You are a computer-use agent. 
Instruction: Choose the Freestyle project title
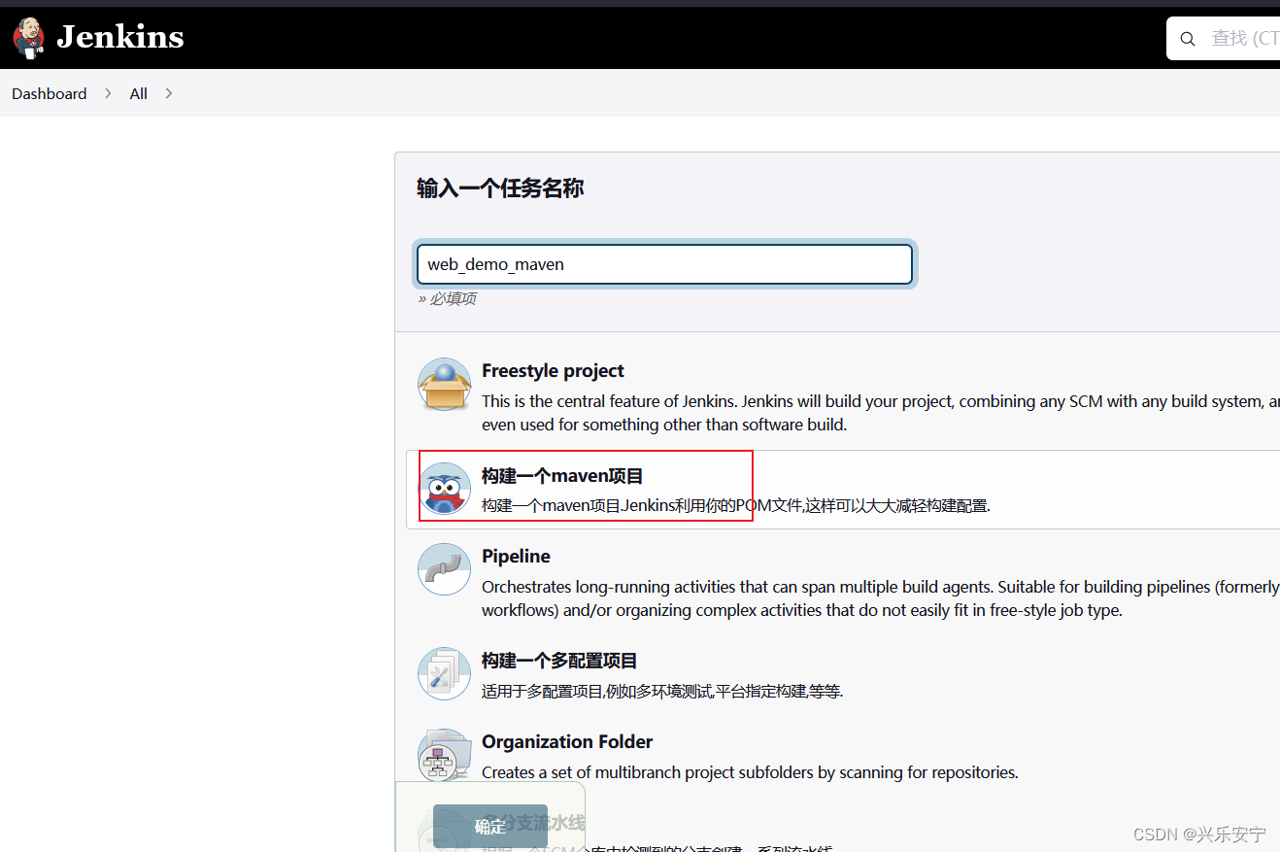553,370
